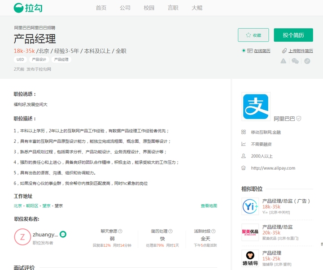Image resolution: width=323 pixels, height=270 pixels.
Task: Click the homepage house icon
Action: click(x=244, y=168)
